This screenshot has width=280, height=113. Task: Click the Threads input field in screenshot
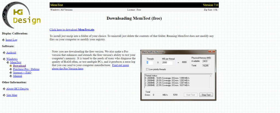(x=150, y=63)
